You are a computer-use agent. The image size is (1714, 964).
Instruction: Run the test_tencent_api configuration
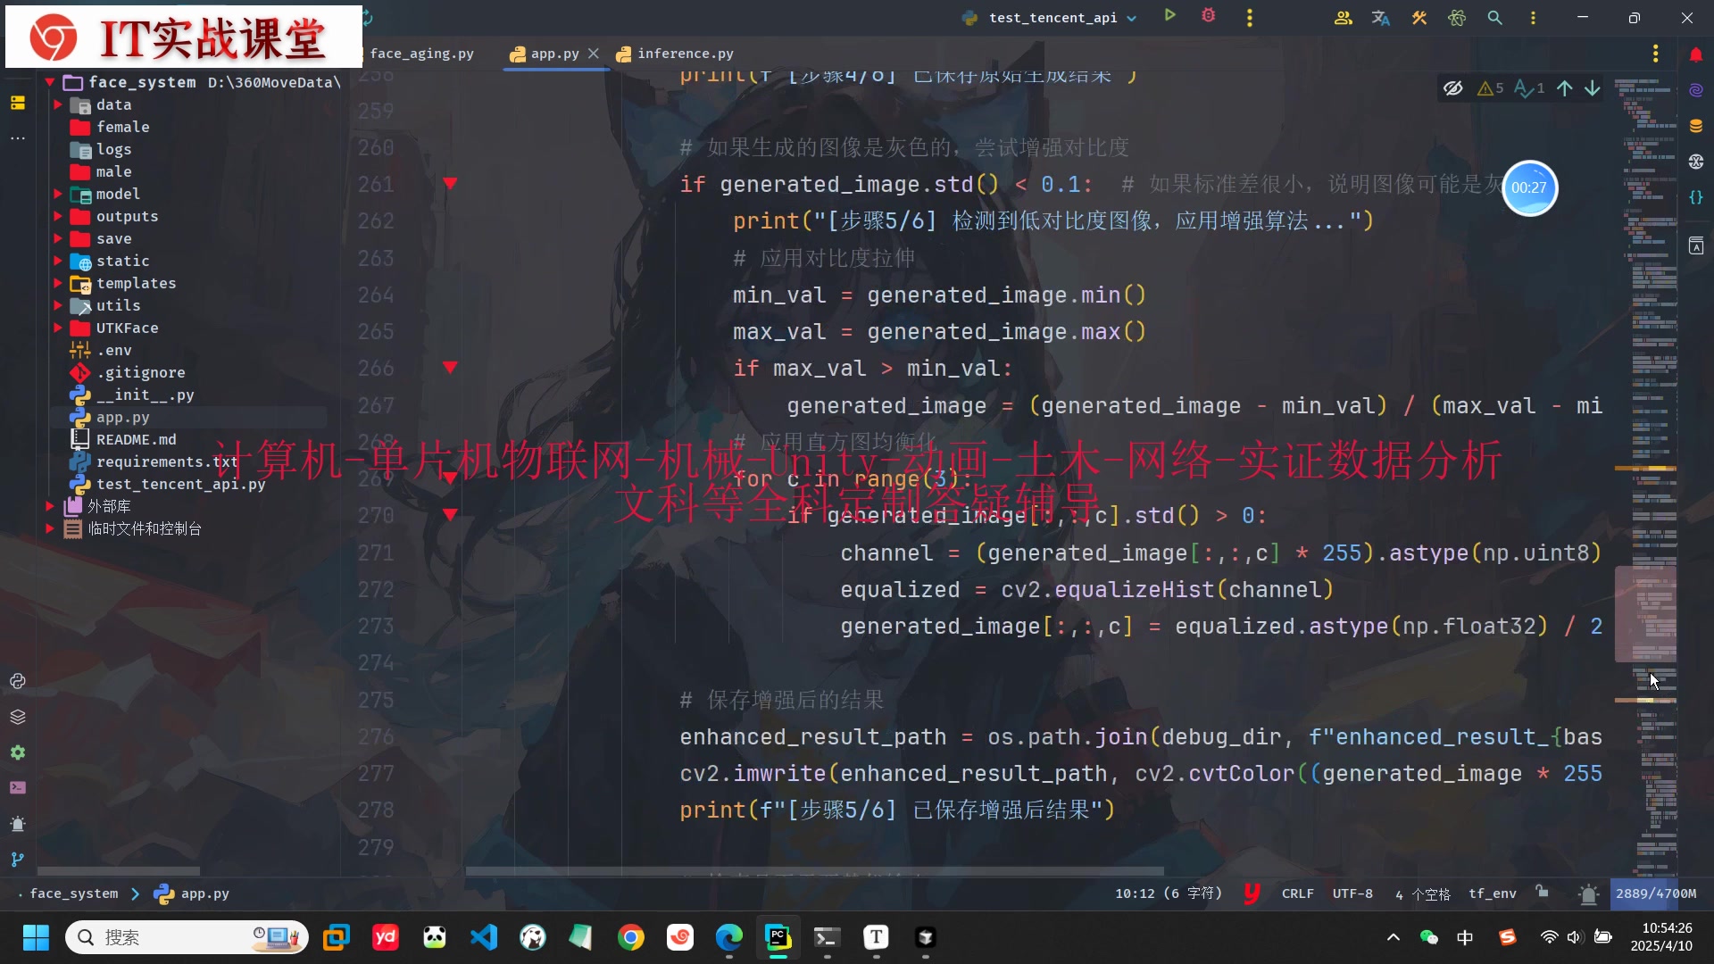coord(1169,16)
